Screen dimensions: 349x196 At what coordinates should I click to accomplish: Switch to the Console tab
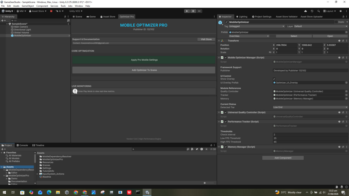pos(22,145)
